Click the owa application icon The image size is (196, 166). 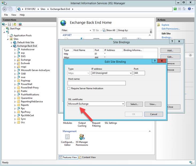coord(18,77)
